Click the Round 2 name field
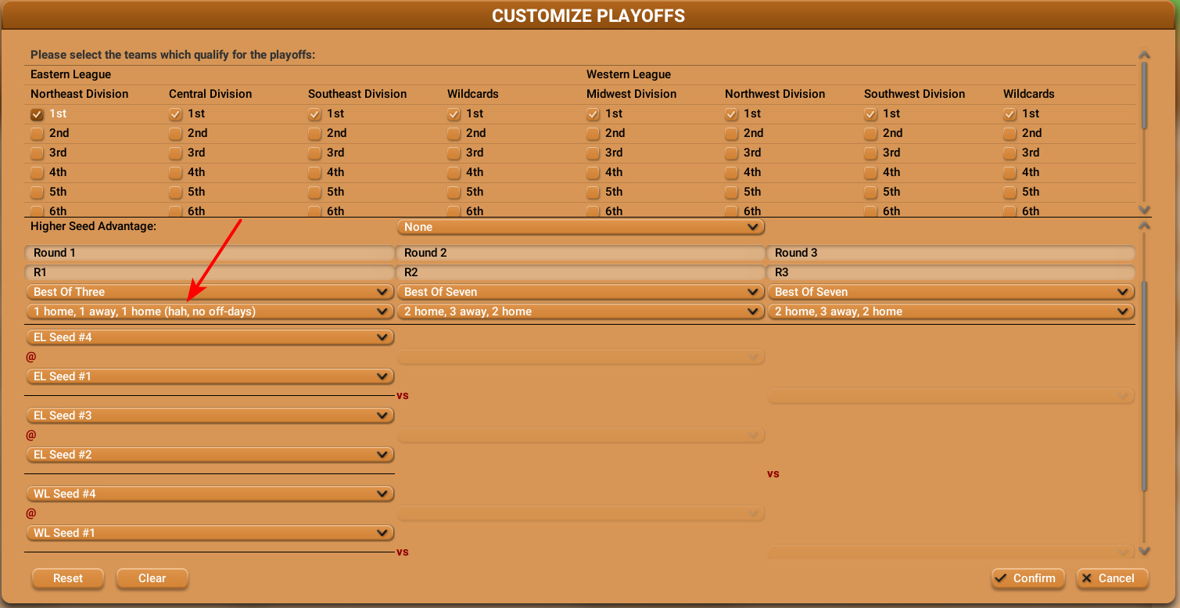This screenshot has height=608, width=1180. [x=580, y=253]
